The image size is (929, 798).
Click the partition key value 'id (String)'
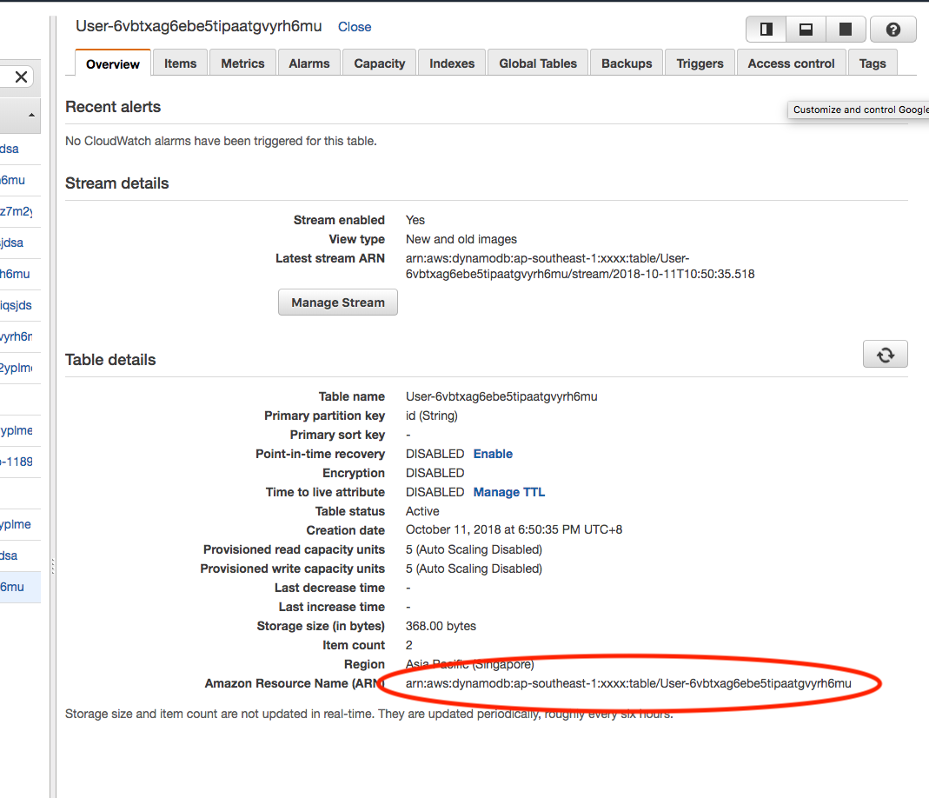(432, 416)
